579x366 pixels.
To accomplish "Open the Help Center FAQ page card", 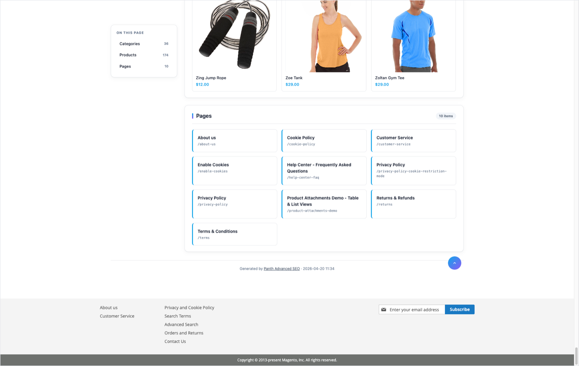I will [324, 171].
